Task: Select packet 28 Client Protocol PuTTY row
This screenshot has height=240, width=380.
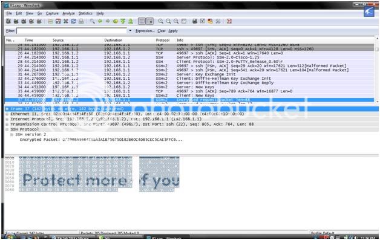Action: tap(189, 62)
